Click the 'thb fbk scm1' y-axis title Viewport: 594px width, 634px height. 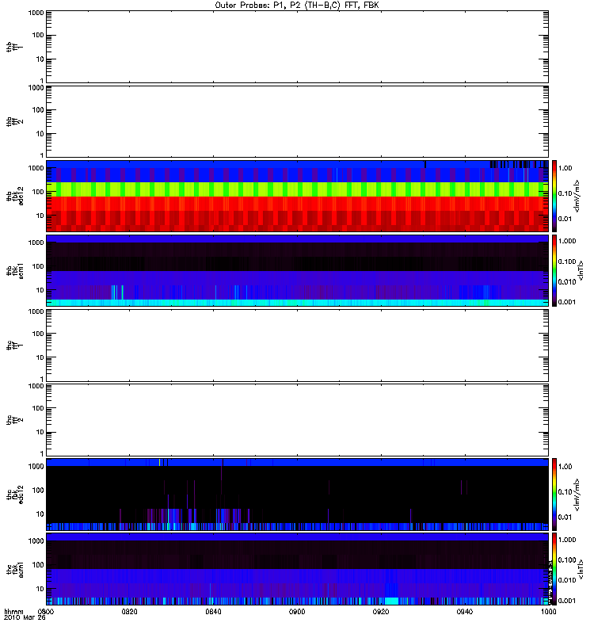15,271
